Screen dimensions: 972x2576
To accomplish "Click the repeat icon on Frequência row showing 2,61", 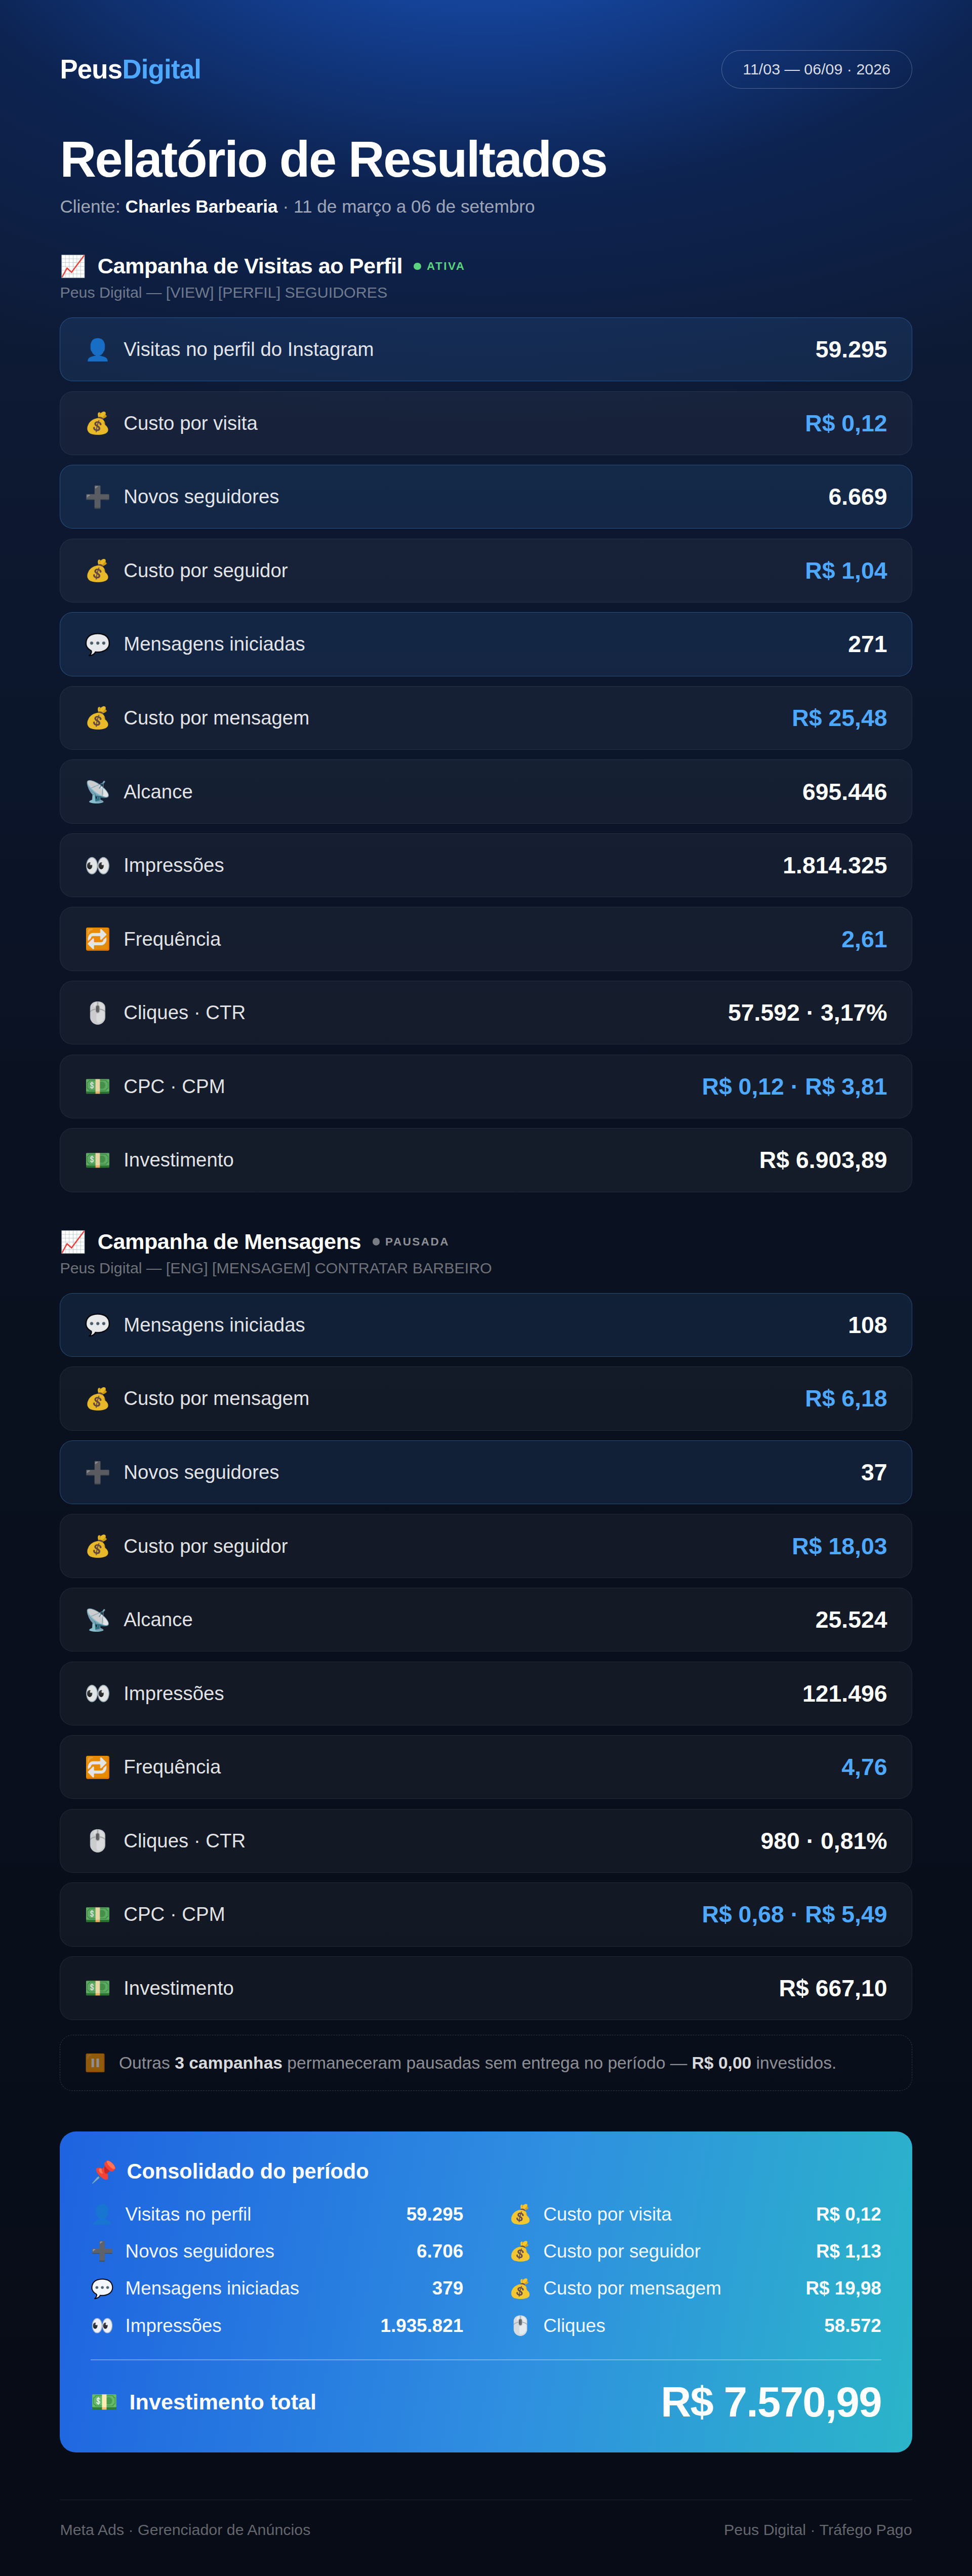I will tap(97, 939).
